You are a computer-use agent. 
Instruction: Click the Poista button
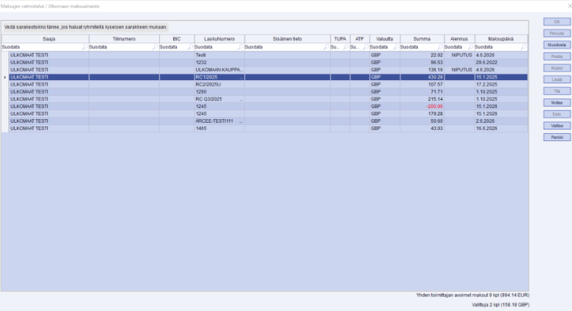point(557,57)
